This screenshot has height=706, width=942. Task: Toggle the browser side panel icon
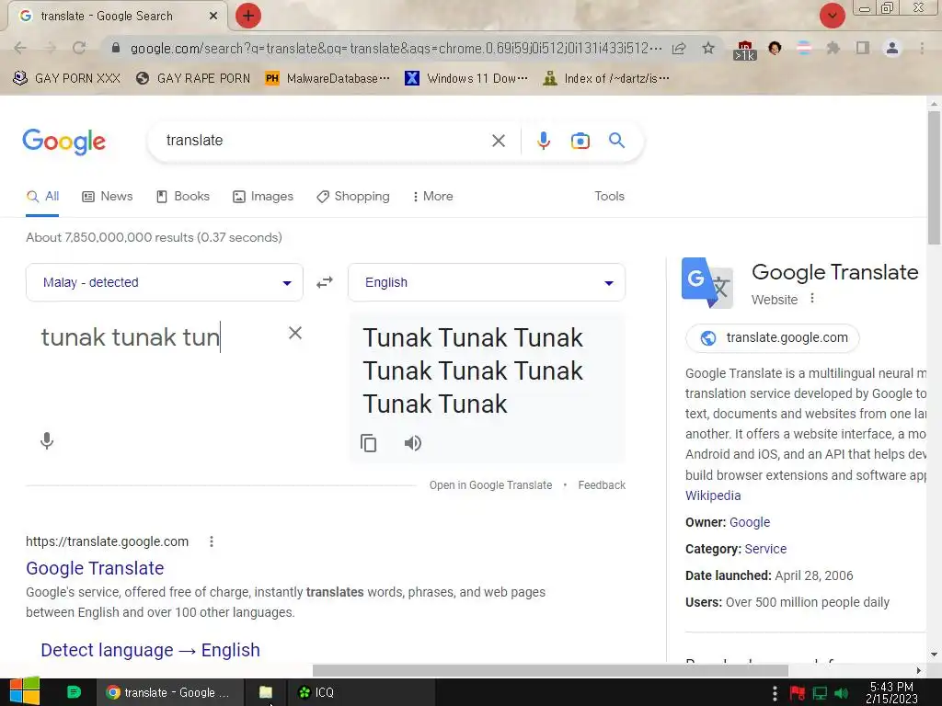pyautogui.click(x=863, y=48)
